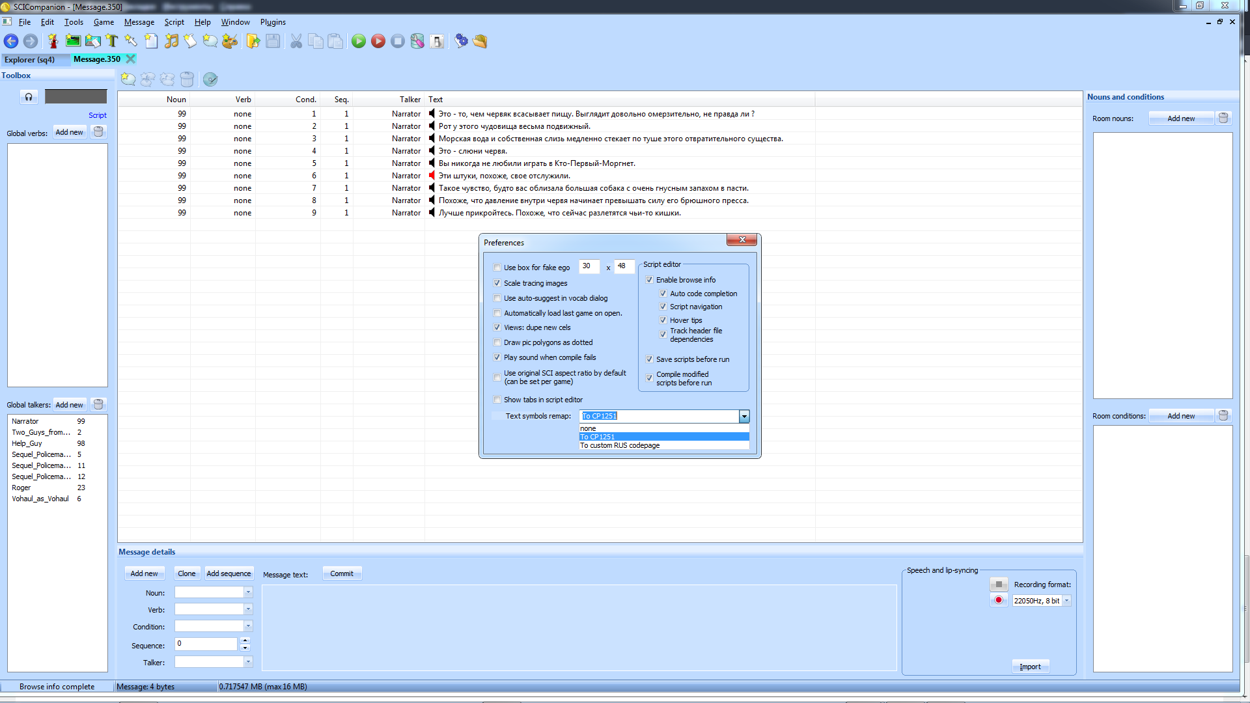Click the new text resource 'T' icon
This screenshot has width=1250, height=703.
pos(112,42)
